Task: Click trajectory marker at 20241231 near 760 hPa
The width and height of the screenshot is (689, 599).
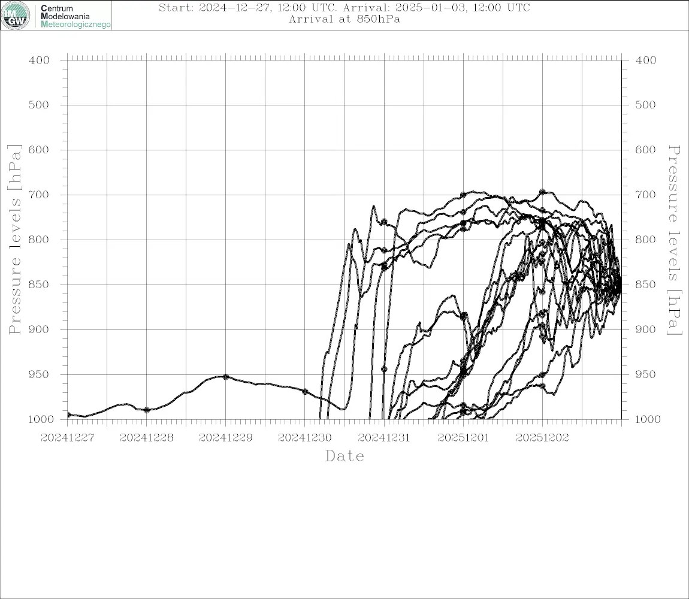Action: [384, 222]
